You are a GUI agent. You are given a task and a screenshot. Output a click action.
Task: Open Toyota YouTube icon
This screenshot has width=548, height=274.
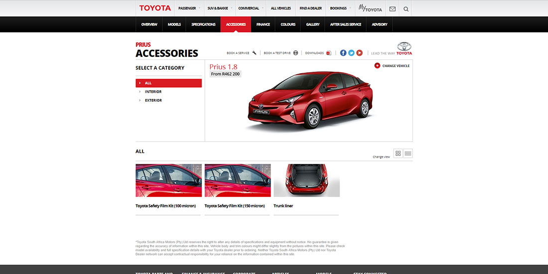pyautogui.click(x=359, y=53)
